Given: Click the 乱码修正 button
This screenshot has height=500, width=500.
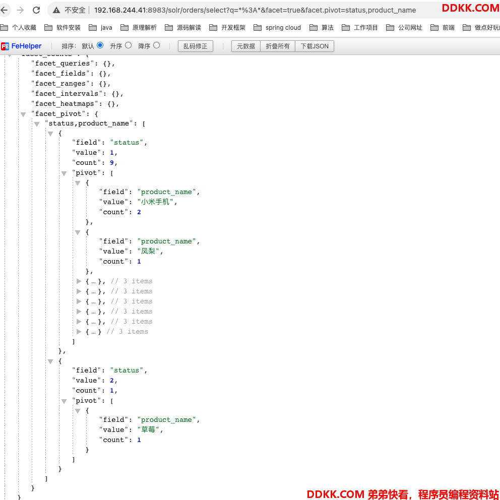Looking at the screenshot, I should (x=195, y=46).
